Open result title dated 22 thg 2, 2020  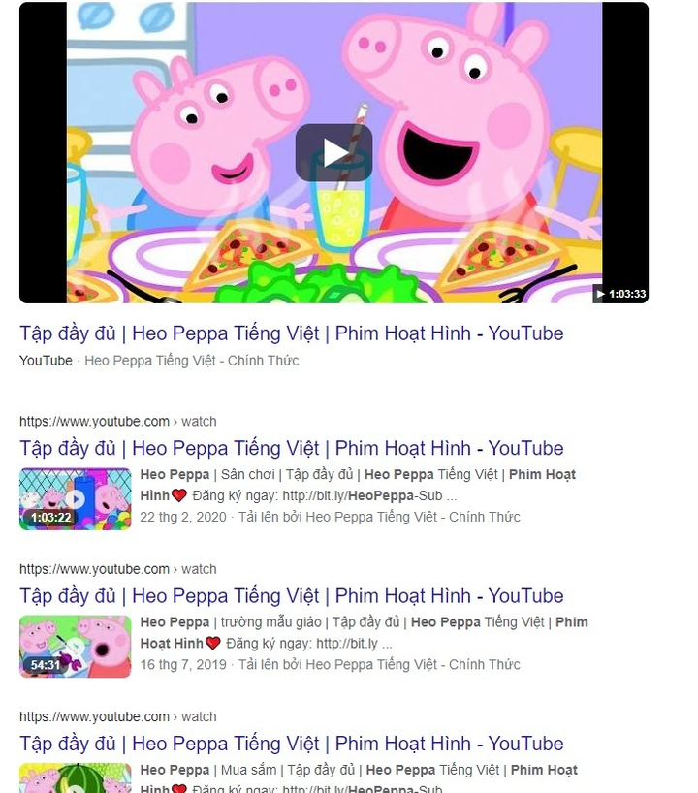click(292, 448)
